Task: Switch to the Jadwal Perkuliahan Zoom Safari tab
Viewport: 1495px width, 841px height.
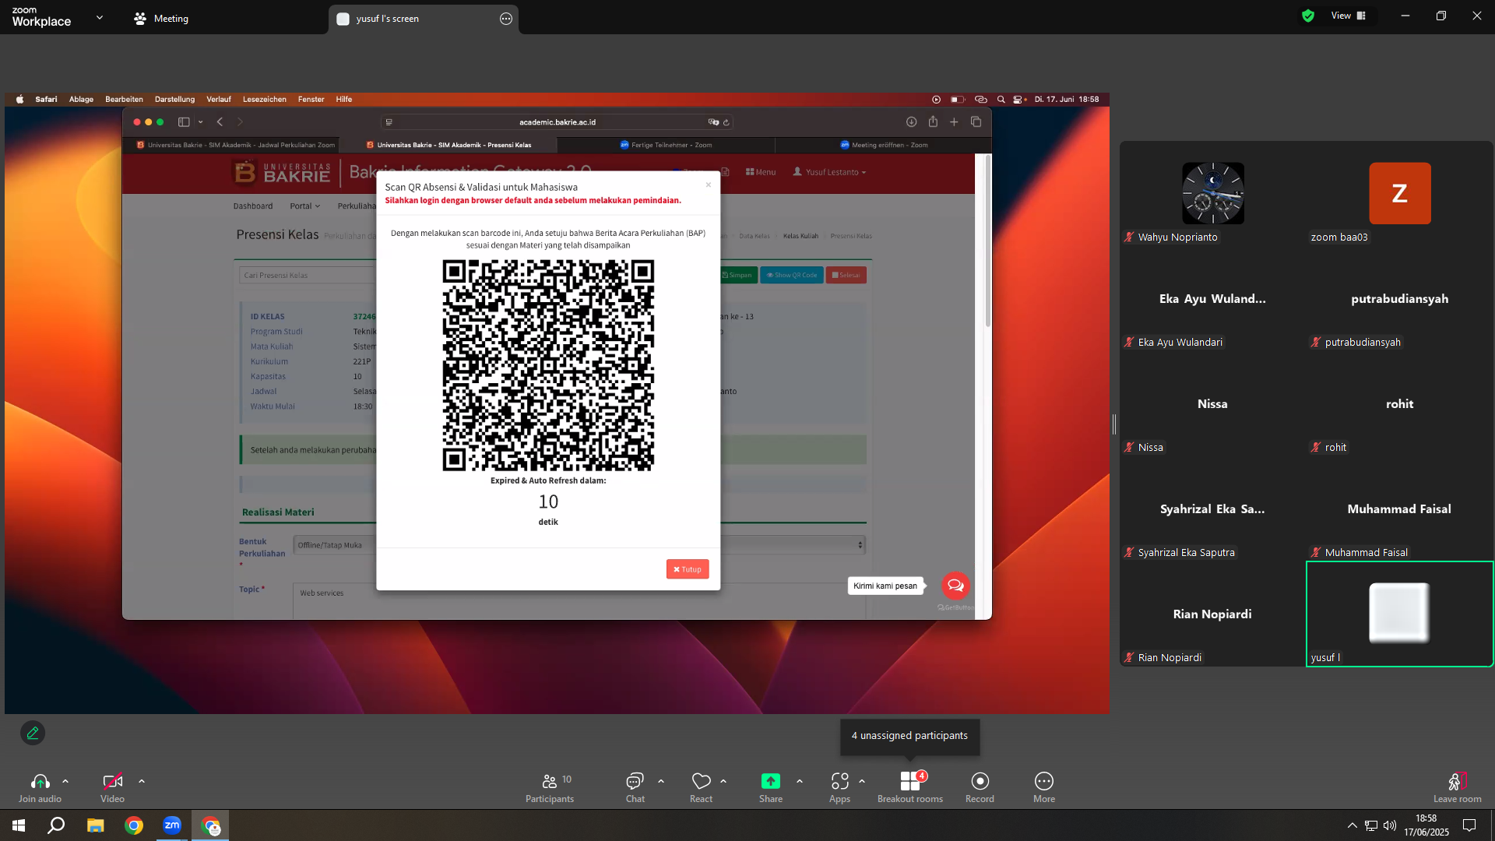Action: (237, 145)
